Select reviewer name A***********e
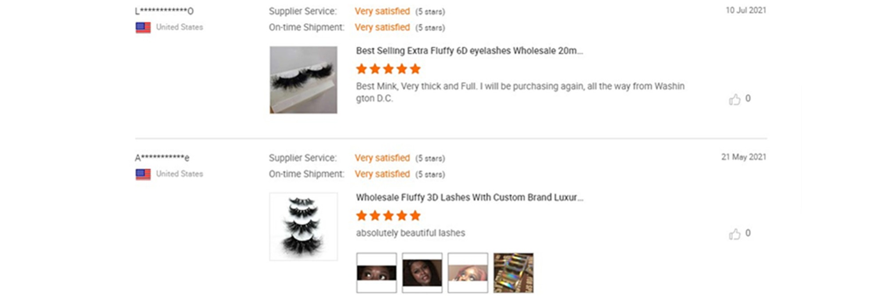This screenshot has height=300, width=887. pyautogui.click(x=162, y=157)
